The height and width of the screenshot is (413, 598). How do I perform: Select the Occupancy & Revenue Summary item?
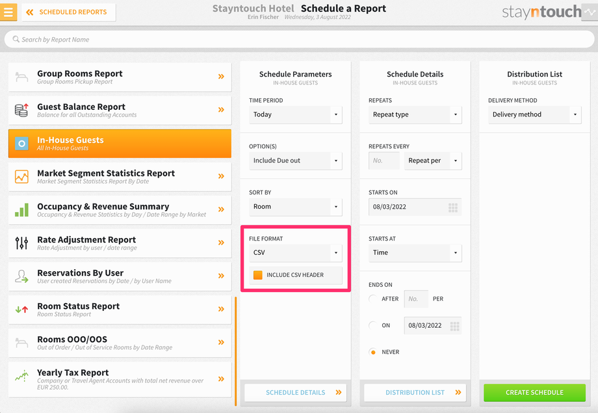[120, 210]
